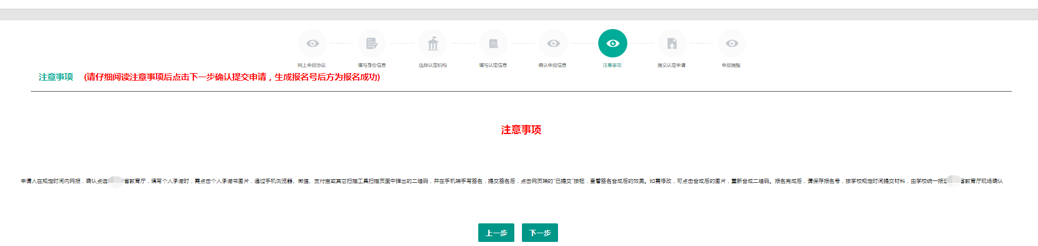Viewport: 1038px width, 246px height.
Task: Click the 选择认定机构 step label
Action: (x=433, y=66)
